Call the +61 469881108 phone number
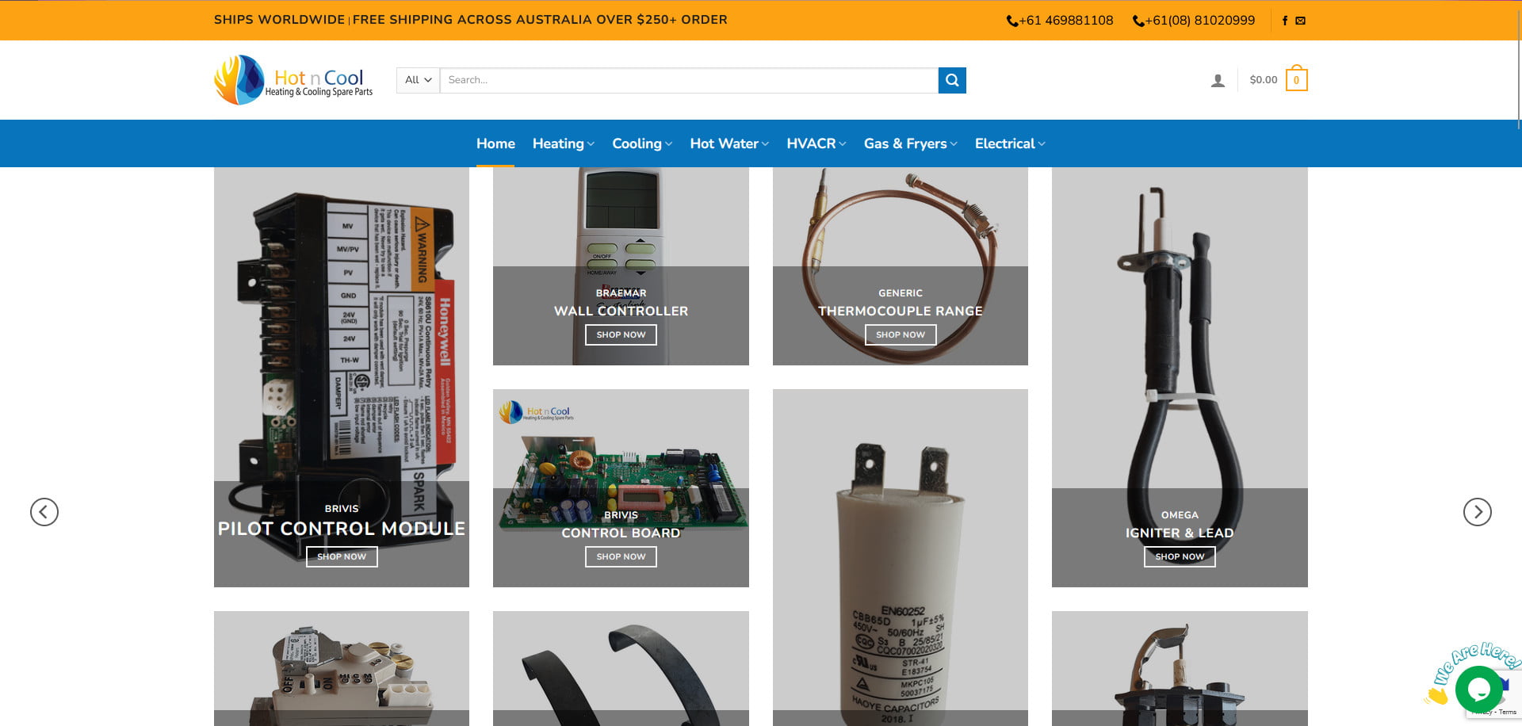 1060,21
